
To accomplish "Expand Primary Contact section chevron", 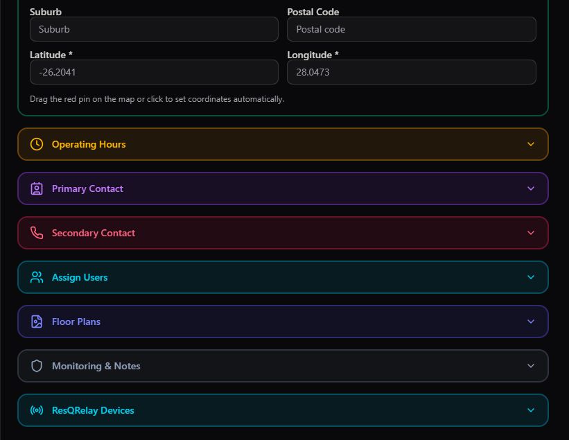I will click(x=530, y=188).
